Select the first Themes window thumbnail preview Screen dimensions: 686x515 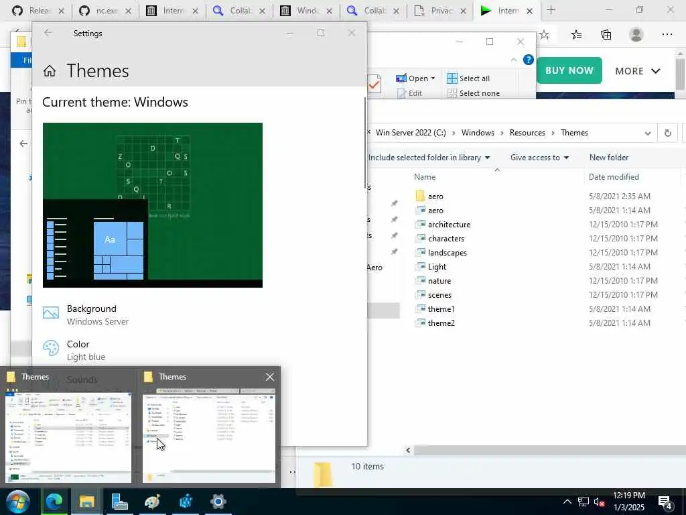click(x=68, y=437)
